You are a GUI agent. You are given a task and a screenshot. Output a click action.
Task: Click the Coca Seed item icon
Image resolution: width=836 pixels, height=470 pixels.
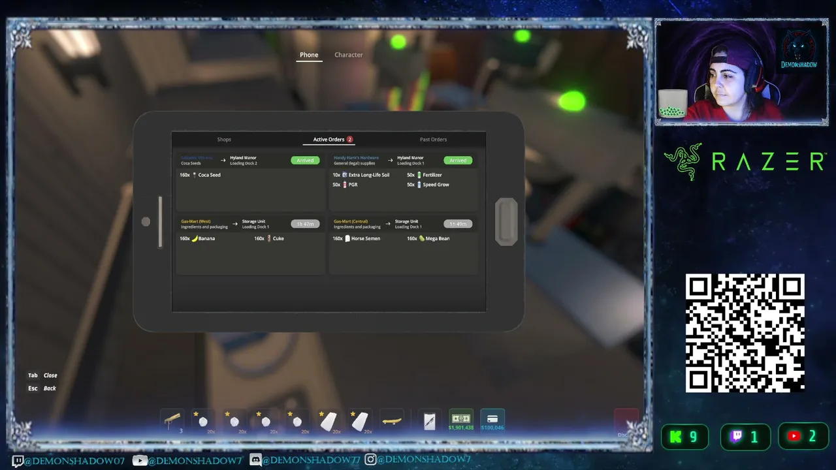click(x=194, y=175)
